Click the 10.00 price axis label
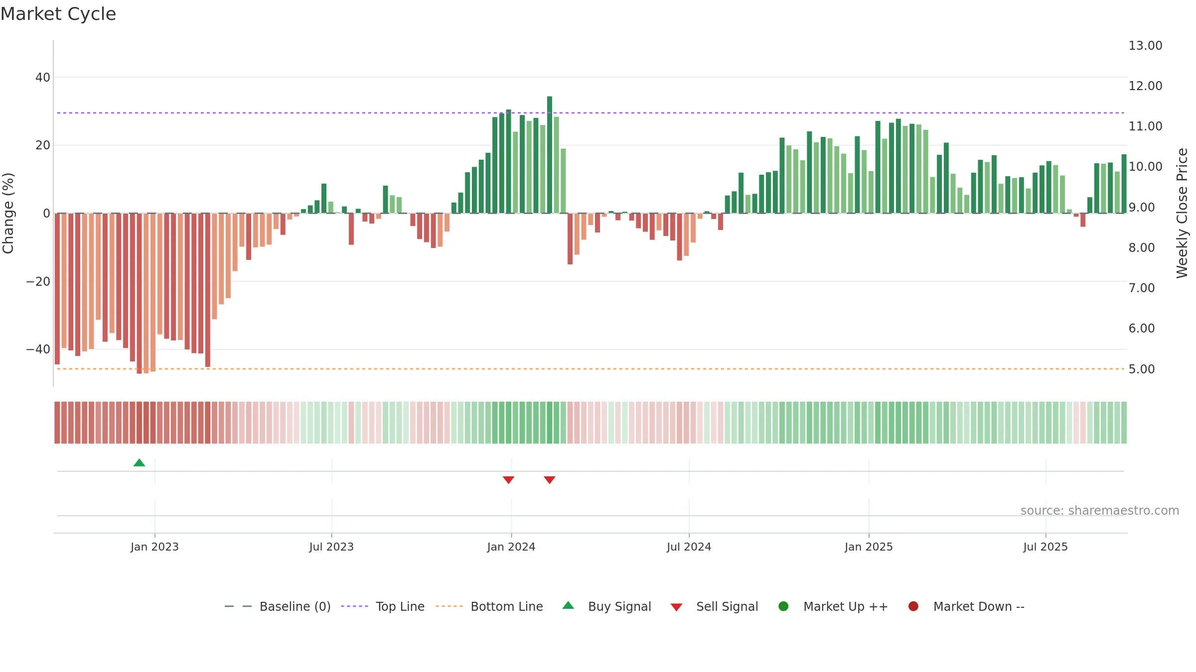The height and width of the screenshot is (672, 1196). point(1145,167)
